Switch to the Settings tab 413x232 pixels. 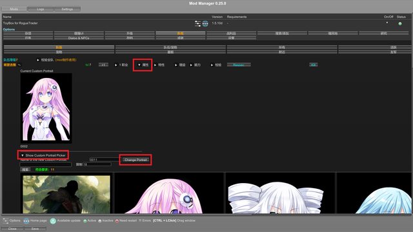click(67, 9)
